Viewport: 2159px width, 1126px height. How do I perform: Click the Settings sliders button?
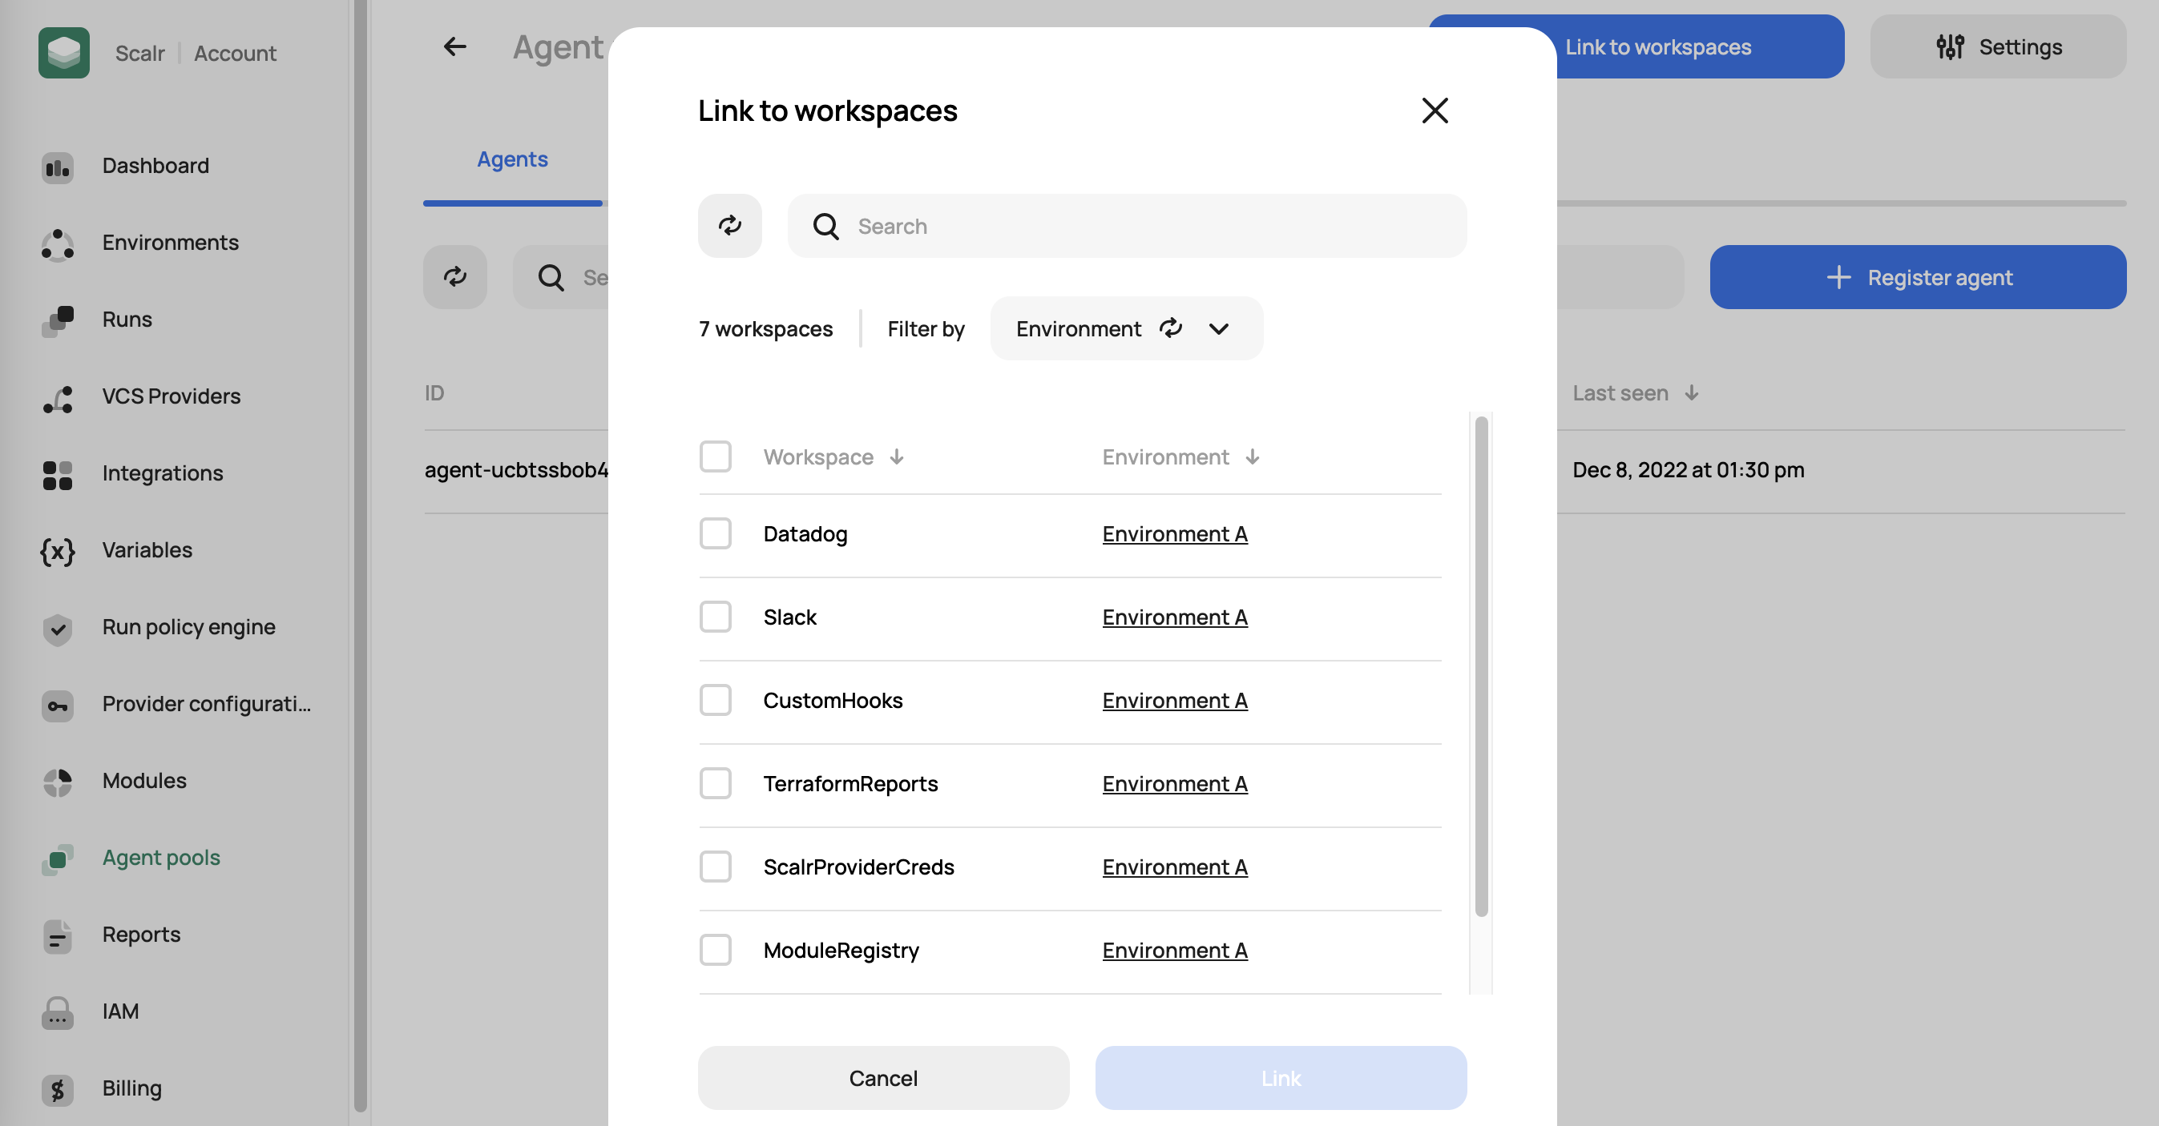1997,47
